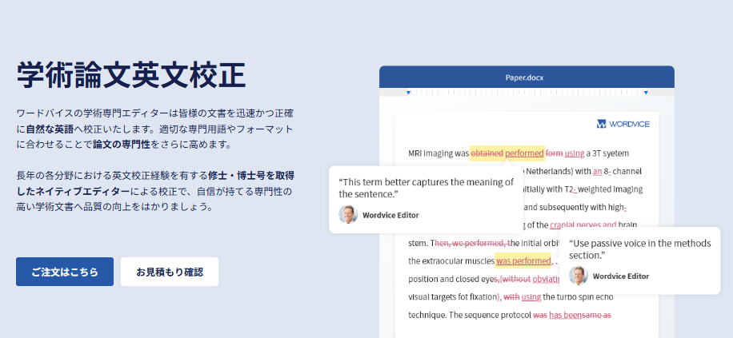
Task: Click editor avatar under "Use passive voice"
Action: click(579, 276)
